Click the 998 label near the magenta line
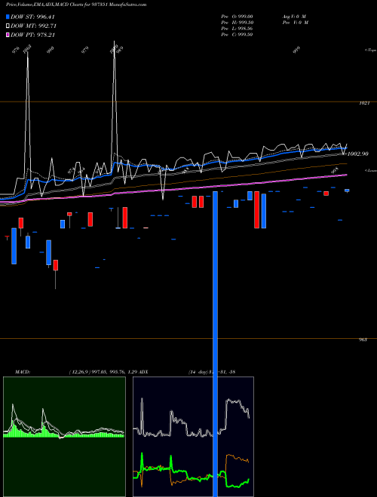 (x=335, y=170)
